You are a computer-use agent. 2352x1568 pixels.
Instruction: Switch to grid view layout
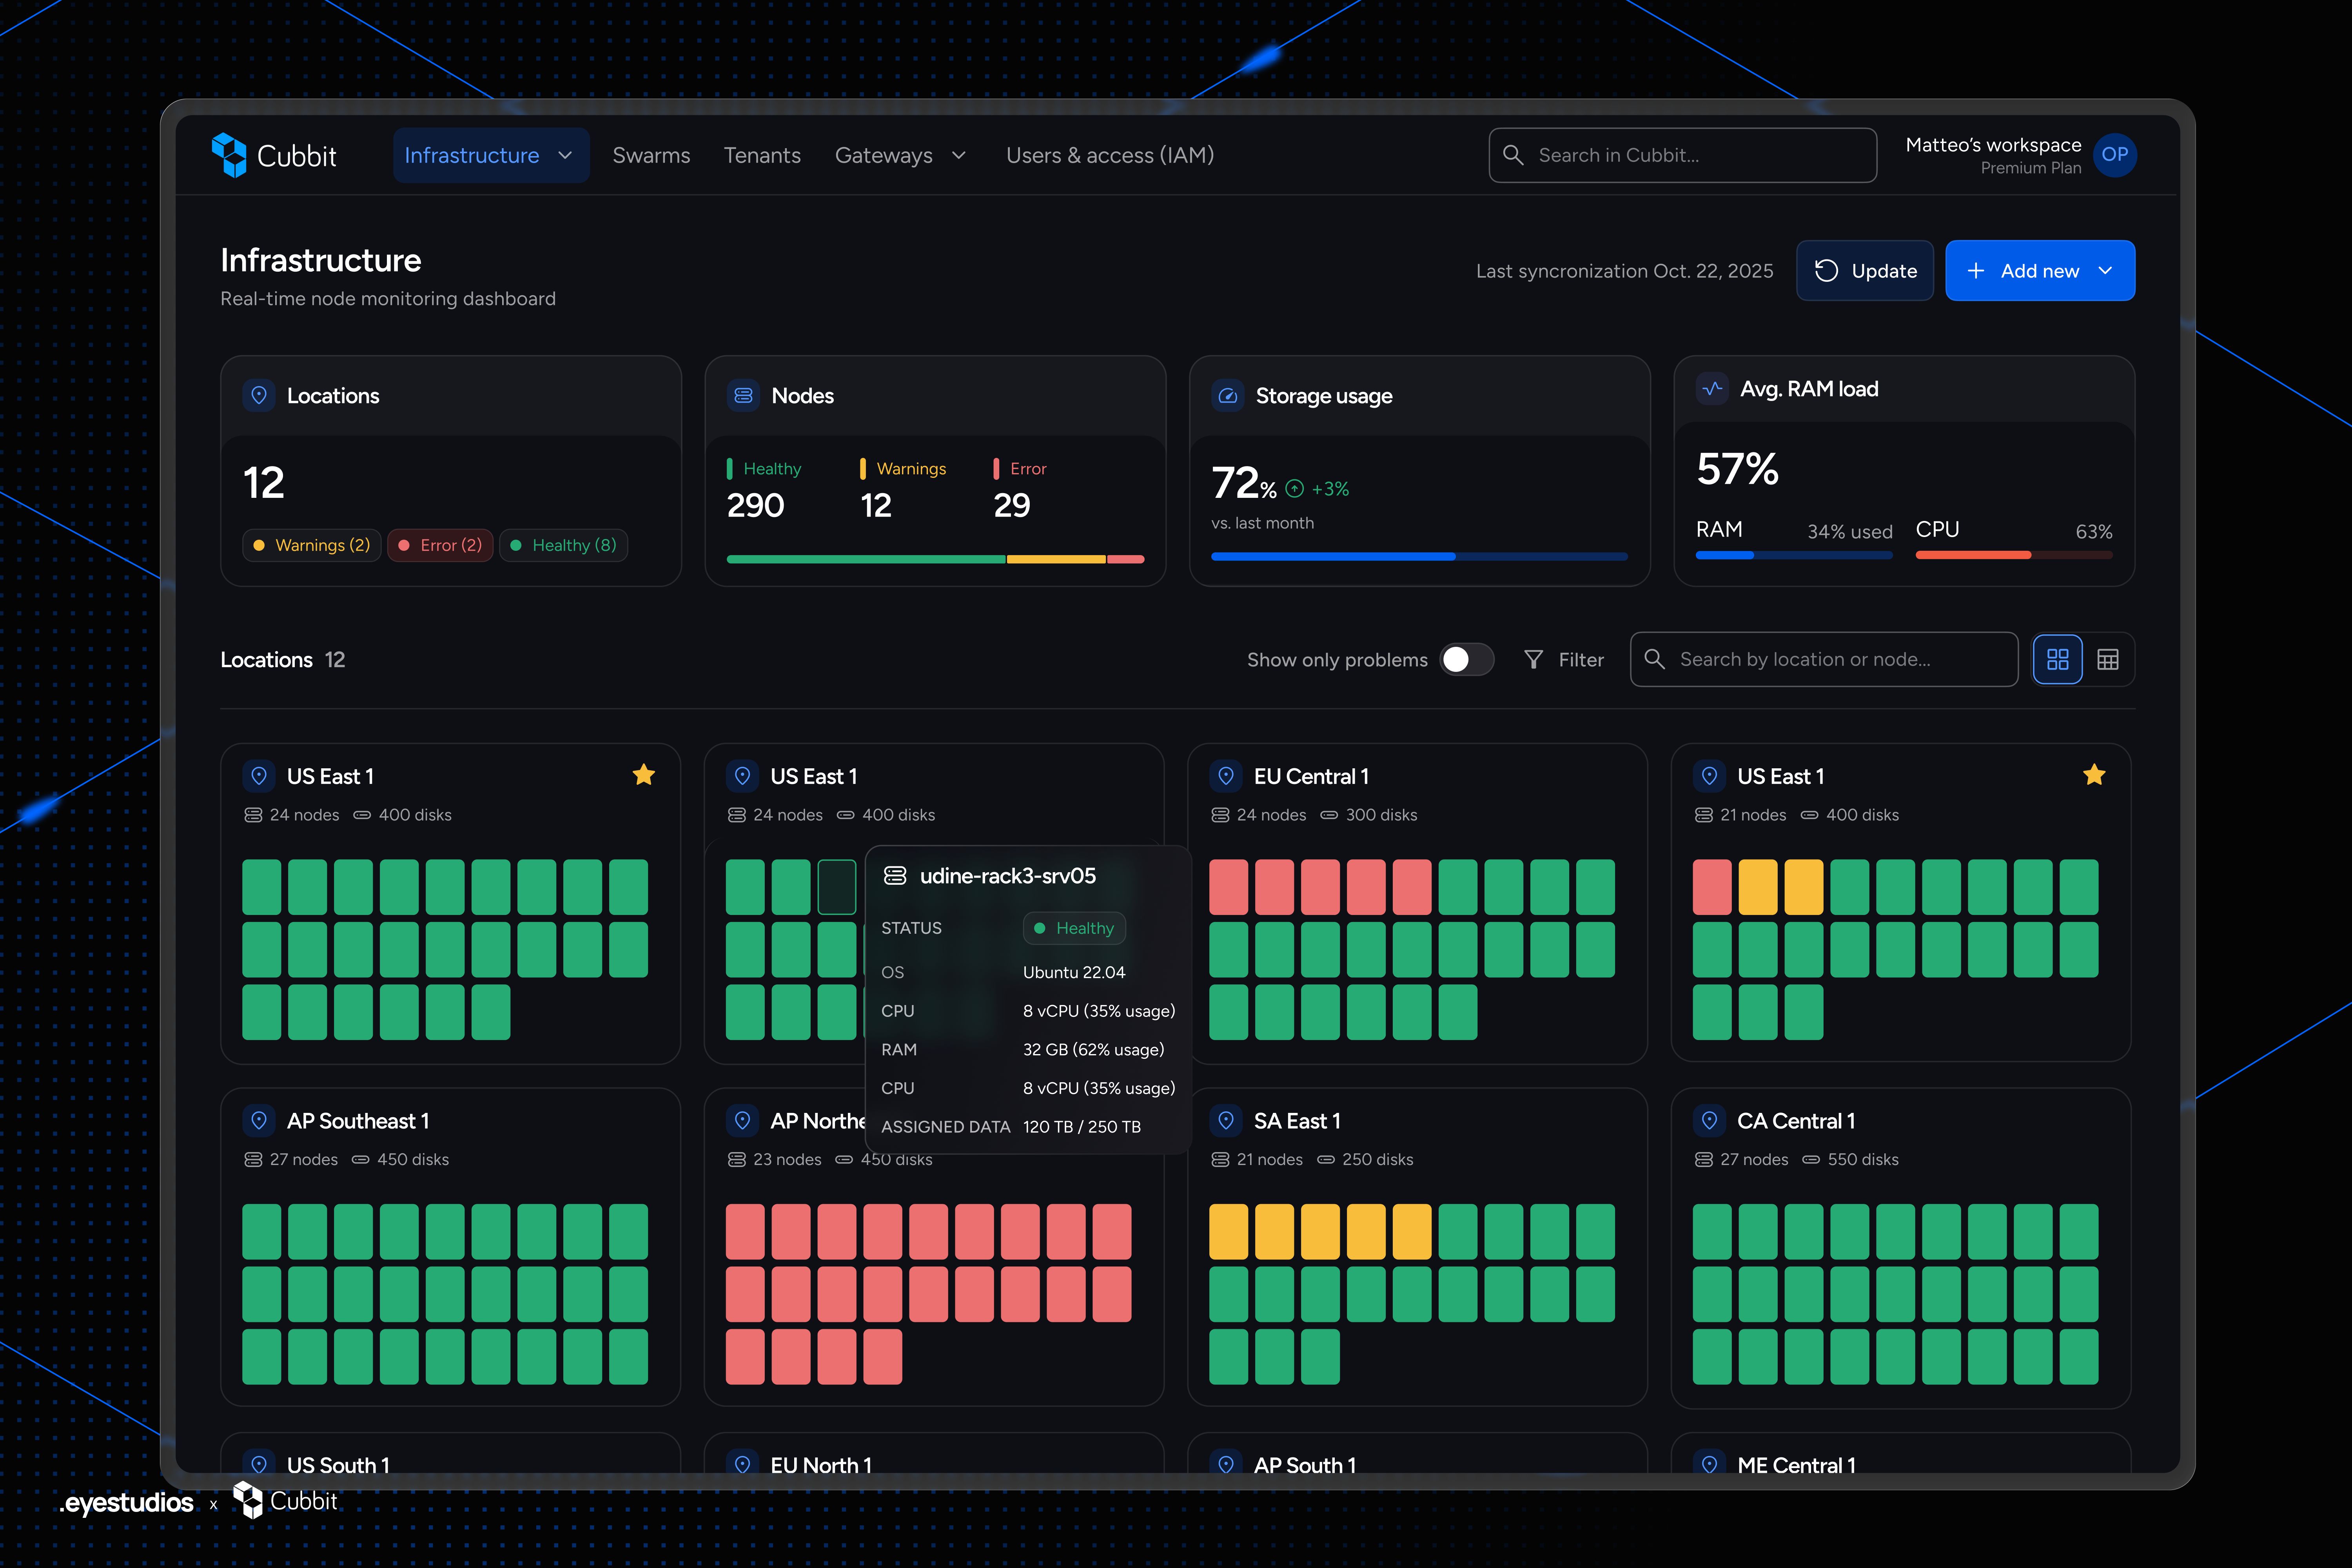coord(2057,659)
